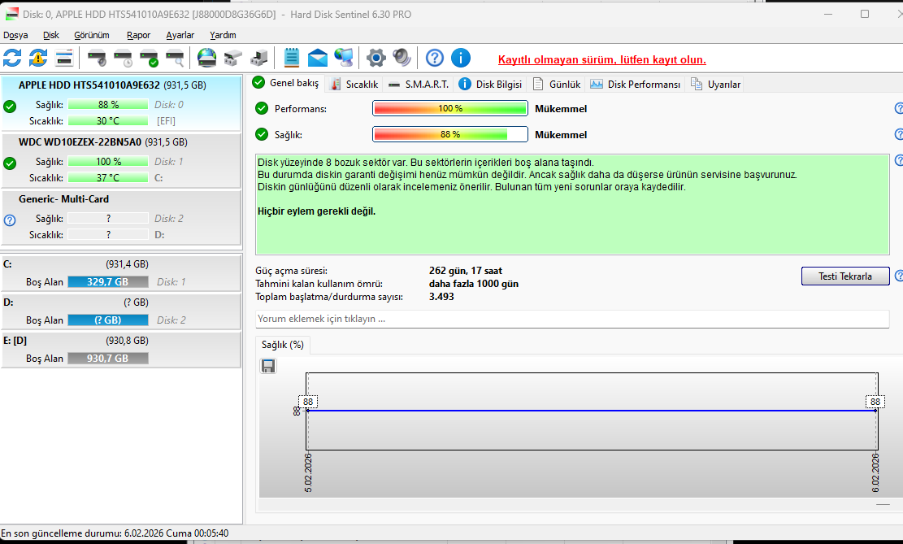
Task: Click the status bar En son güncelleme durumu text
Action: pos(115,533)
